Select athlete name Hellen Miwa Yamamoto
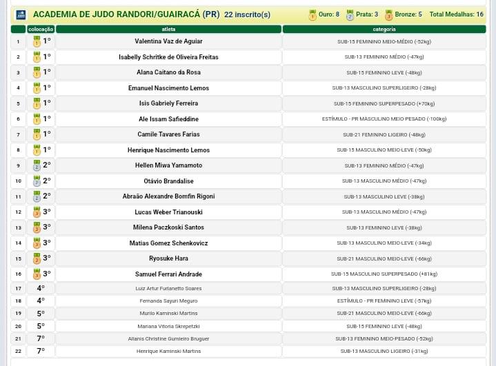Image resolution: width=496 pixels, height=366 pixels. pyautogui.click(x=168, y=165)
